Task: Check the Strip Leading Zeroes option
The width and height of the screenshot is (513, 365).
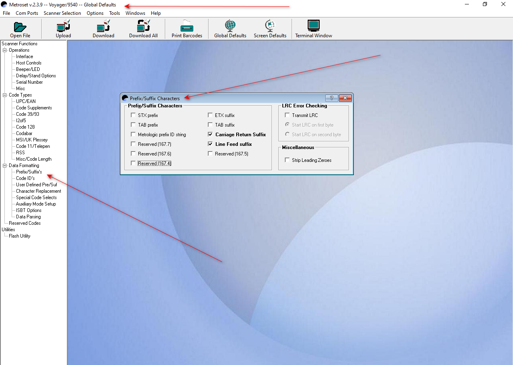Action: 287,160
